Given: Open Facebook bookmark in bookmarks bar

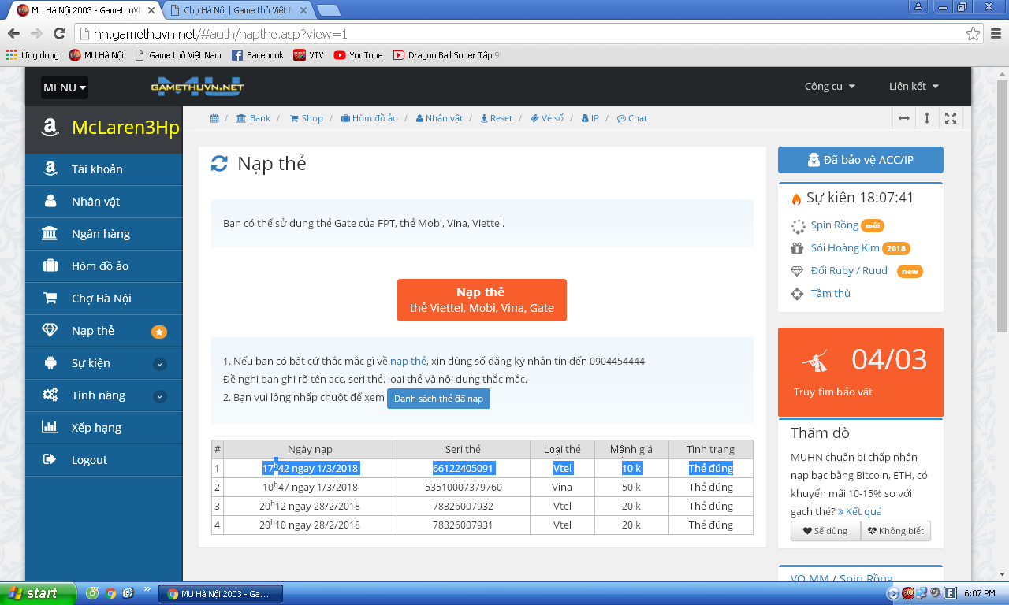Looking at the screenshot, I should [257, 55].
